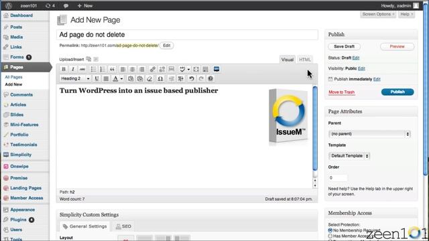Click the Save Draft button
The height and width of the screenshot is (241, 429).
click(344, 46)
